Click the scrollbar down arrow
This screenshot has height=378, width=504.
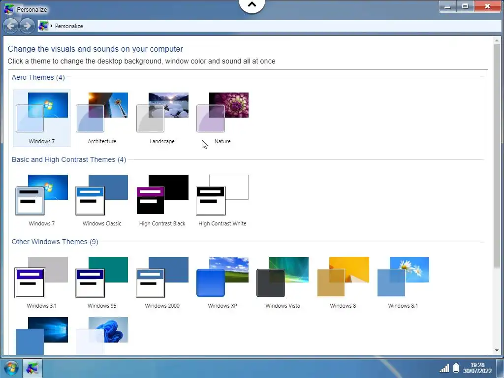(497, 350)
